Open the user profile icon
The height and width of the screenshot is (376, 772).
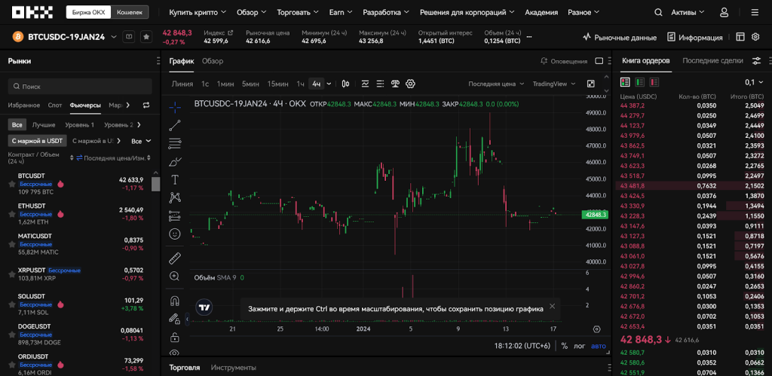pos(724,13)
